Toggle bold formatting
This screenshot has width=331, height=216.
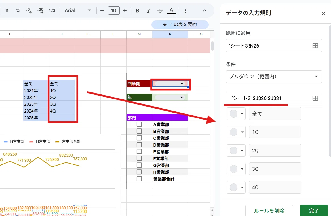(x=138, y=10)
